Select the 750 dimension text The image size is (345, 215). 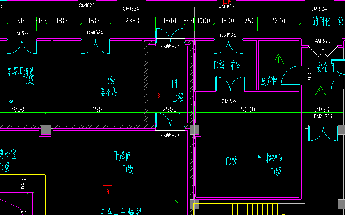[250, 21]
